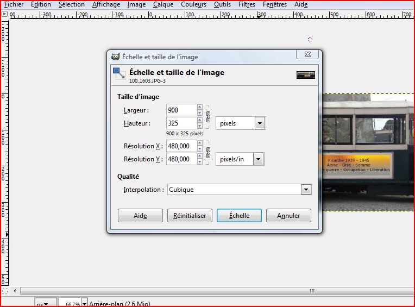
Task: Click the Aide button in dialog
Action: 140,215
